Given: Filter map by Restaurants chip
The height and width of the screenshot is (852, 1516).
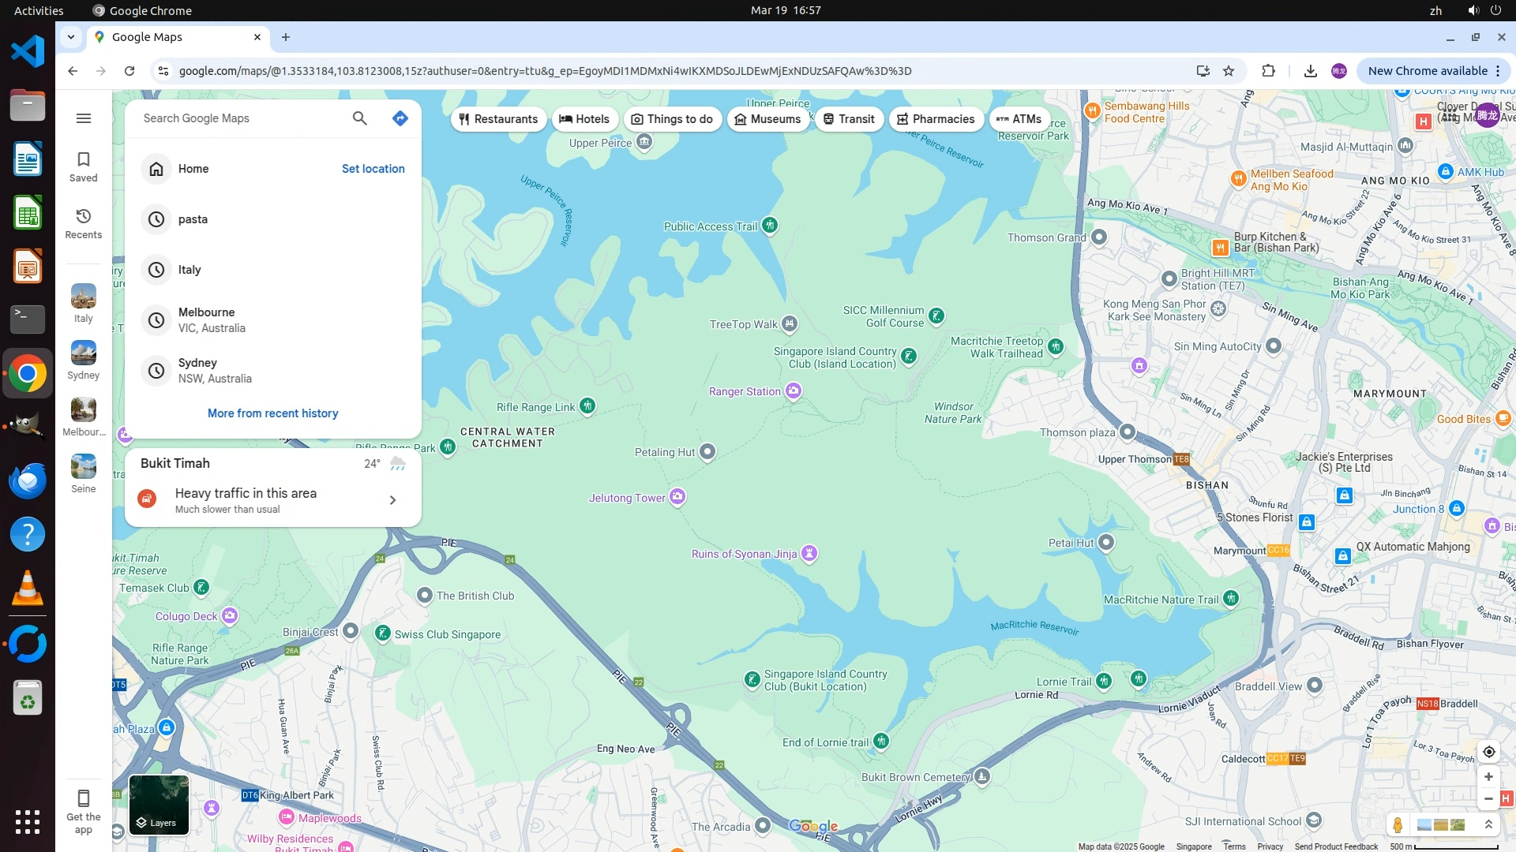Looking at the screenshot, I should coord(498,119).
